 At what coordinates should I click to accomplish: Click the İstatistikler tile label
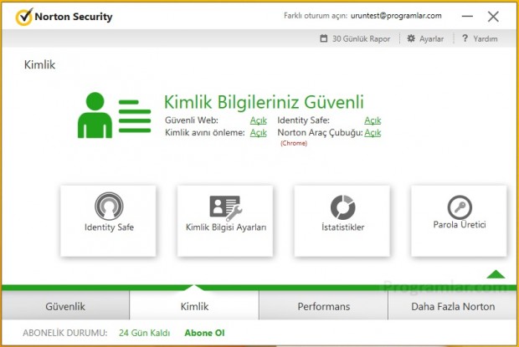click(x=343, y=227)
